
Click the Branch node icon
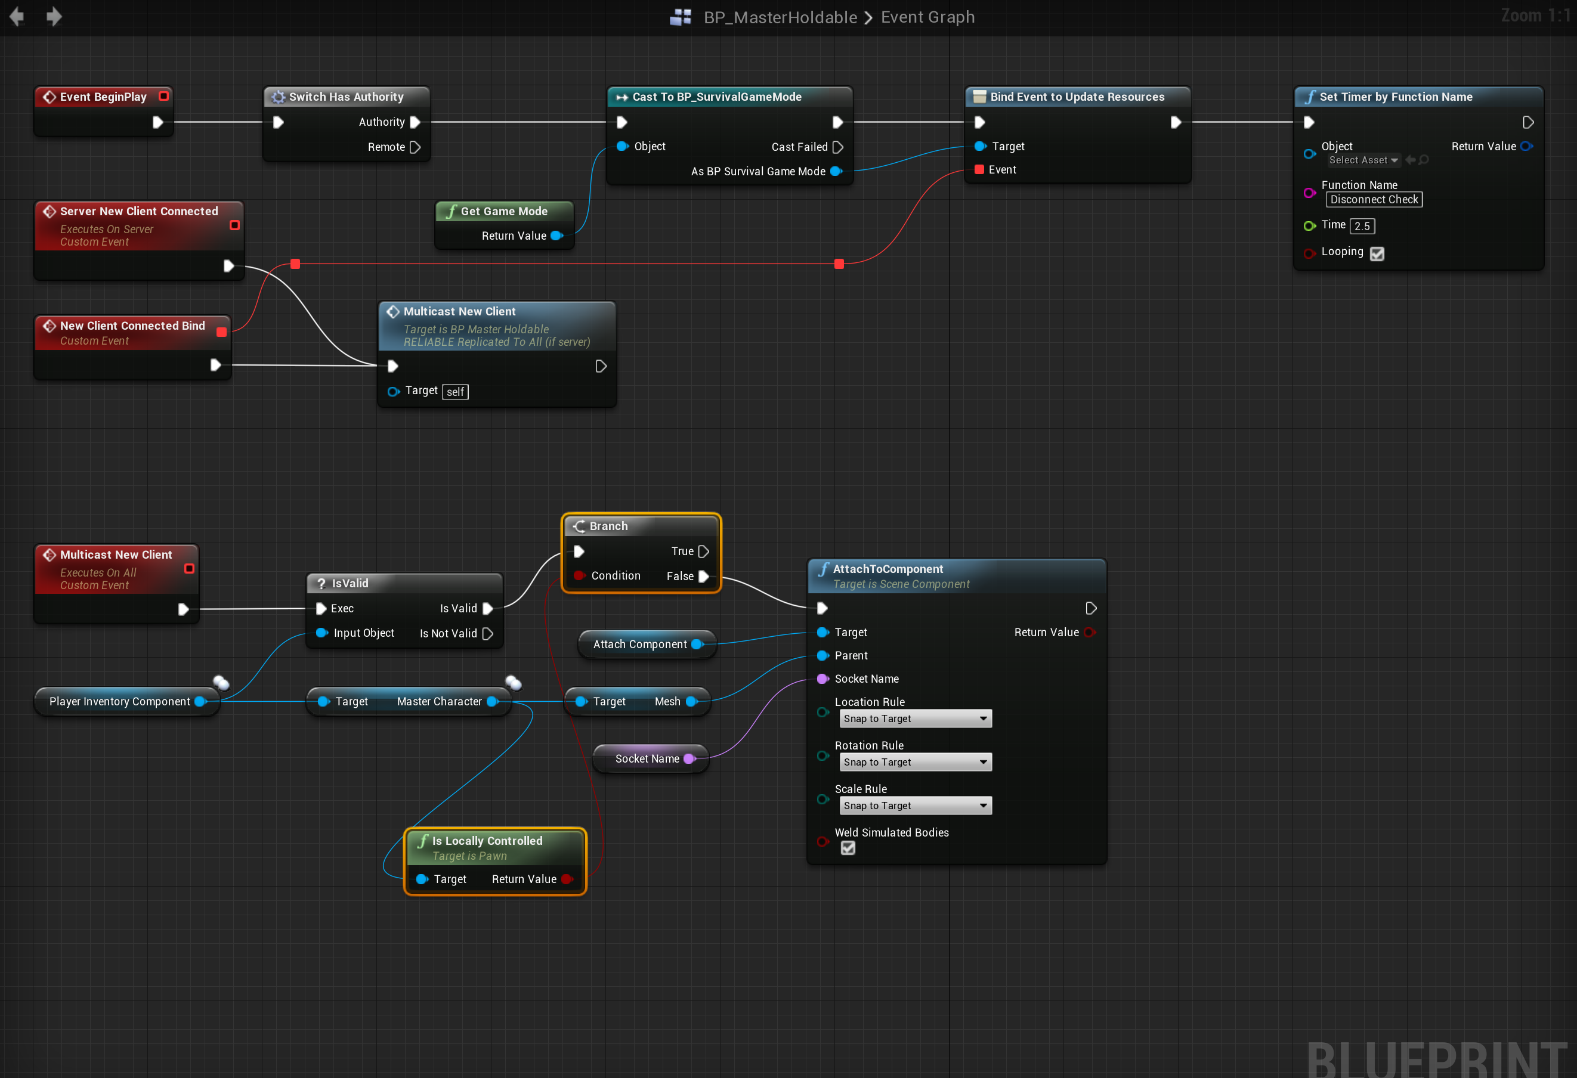coord(579,526)
